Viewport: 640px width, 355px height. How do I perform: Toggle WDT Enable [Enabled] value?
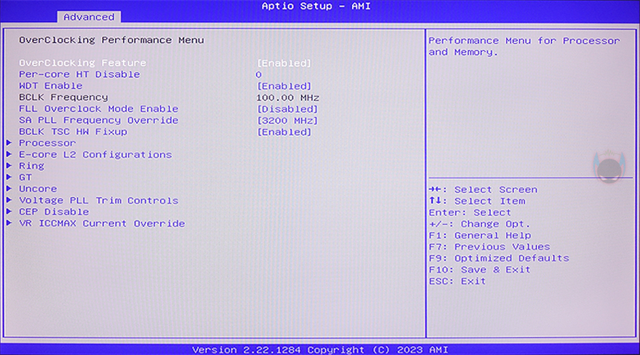tap(284, 86)
